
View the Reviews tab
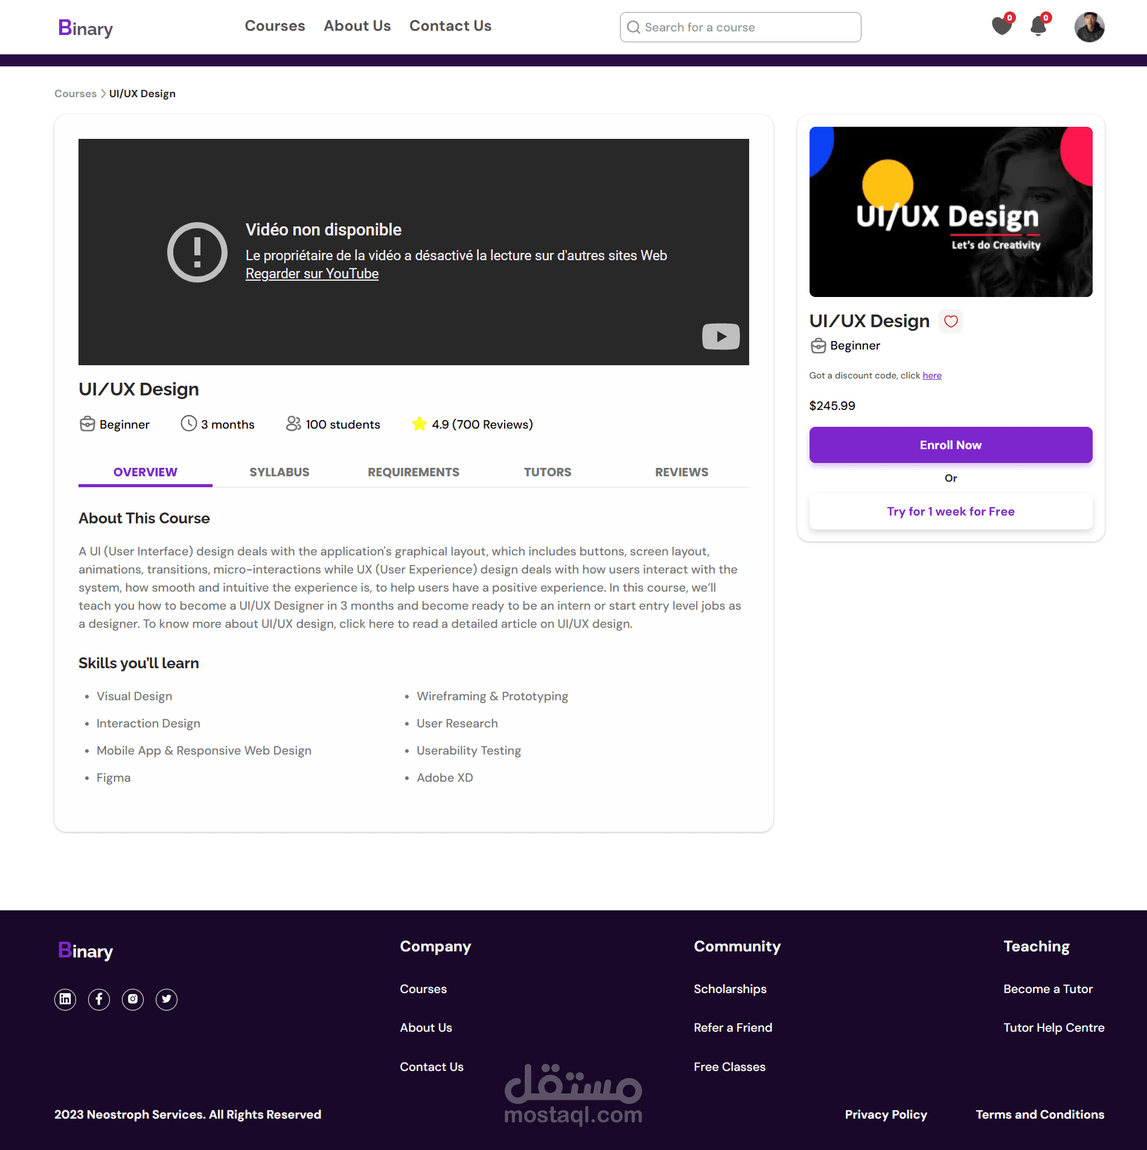pos(682,472)
